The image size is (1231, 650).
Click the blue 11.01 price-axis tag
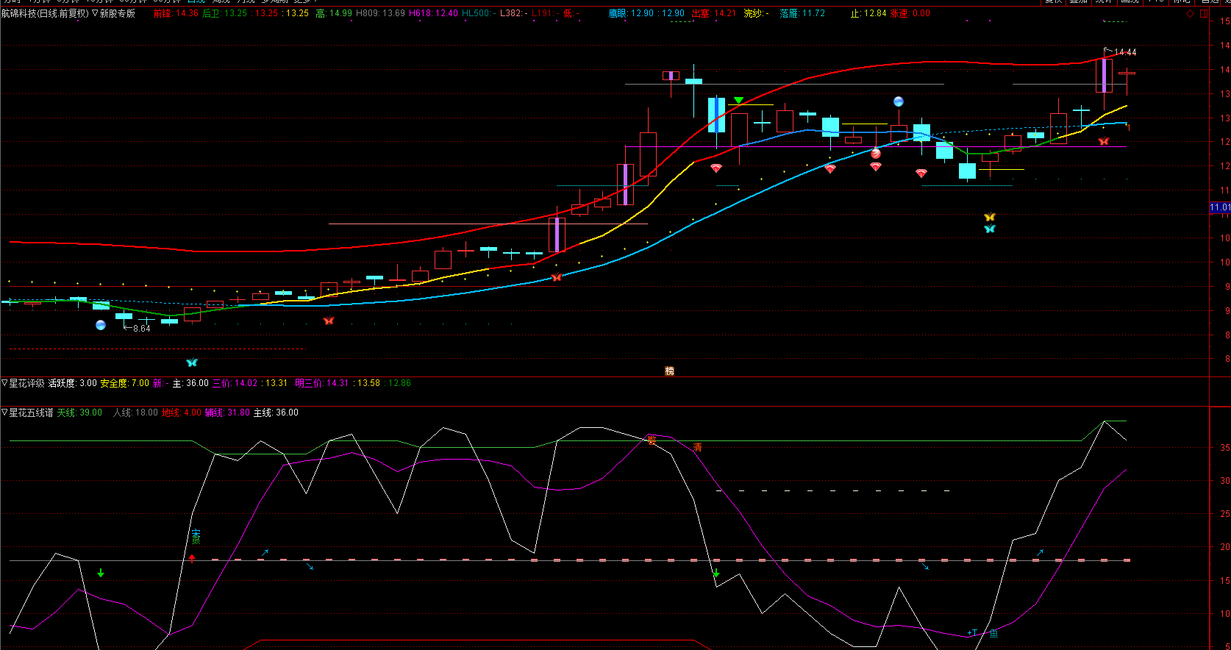[x=1220, y=207]
